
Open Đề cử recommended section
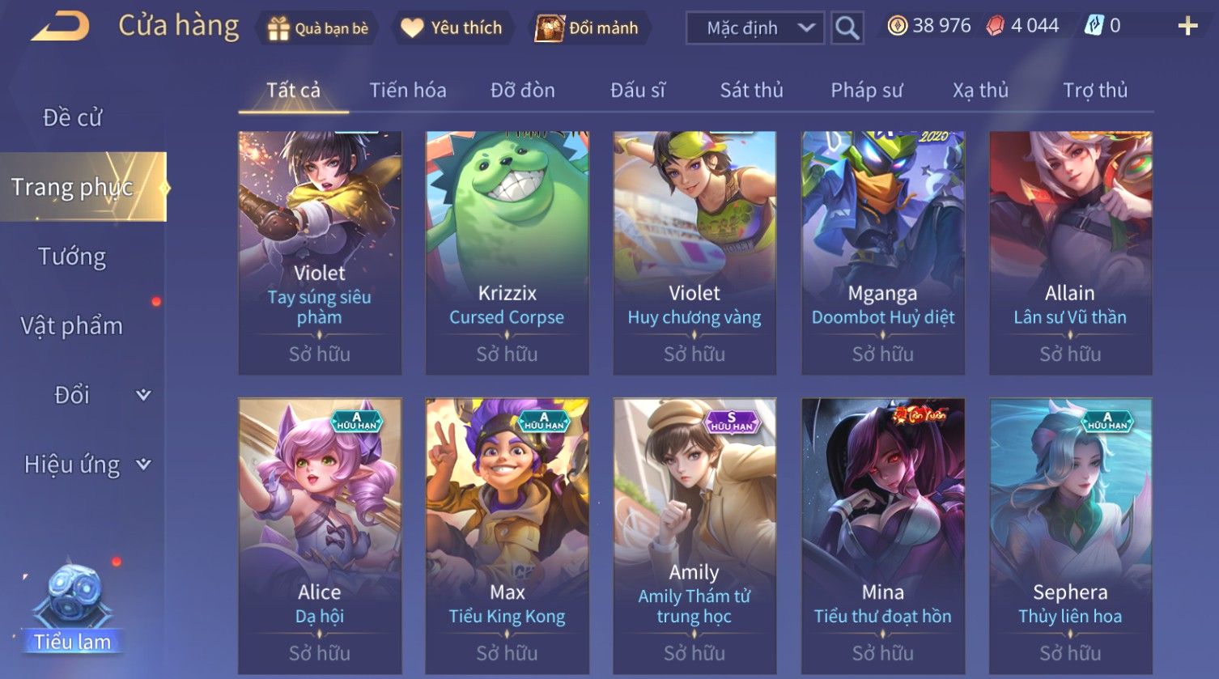pos(72,118)
